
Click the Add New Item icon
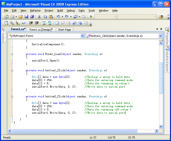coord(12,17)
